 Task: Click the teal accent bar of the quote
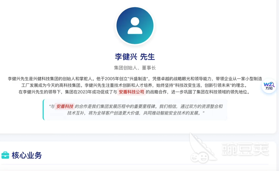pos(43,110)
